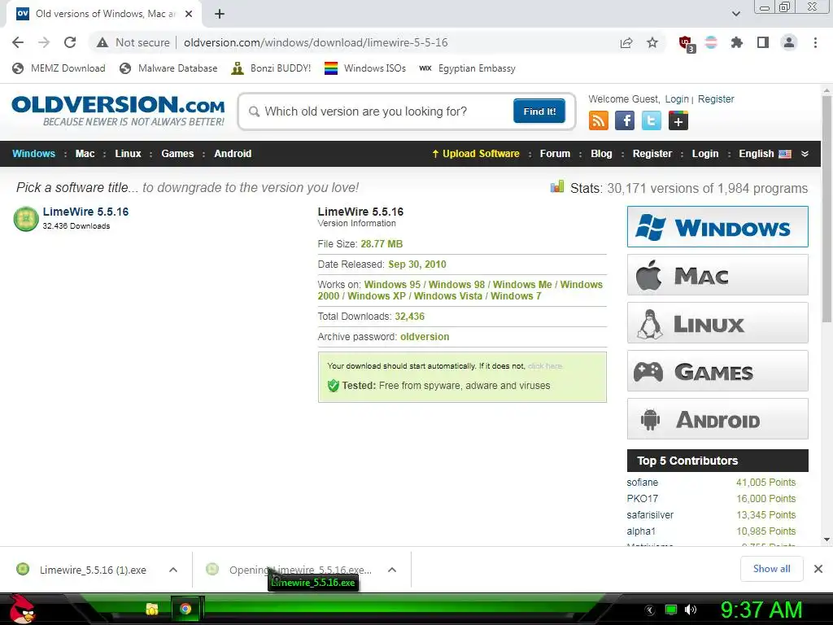
Task: Click the LimeWire 5.5.16 title link
Action: point(85,212)
